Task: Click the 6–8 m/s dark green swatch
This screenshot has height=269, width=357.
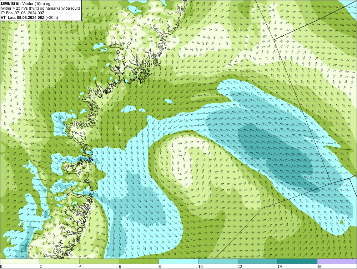Action: click(139, 261)
